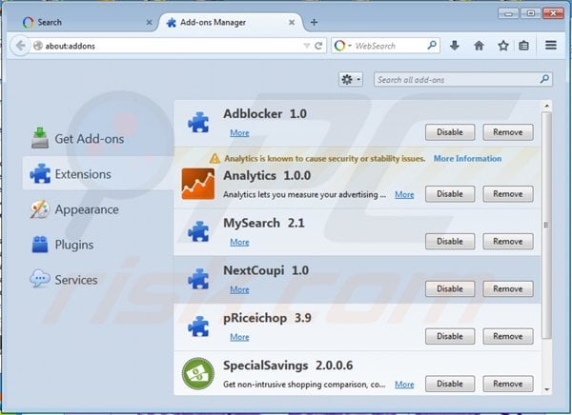Select the SpecialSavings 2.0.0.6 title text
Screen dimensions: 572x415
click(288, 366)
